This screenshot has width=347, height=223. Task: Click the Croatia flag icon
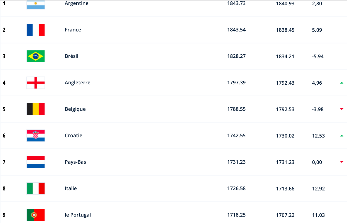tap(36, 136)
